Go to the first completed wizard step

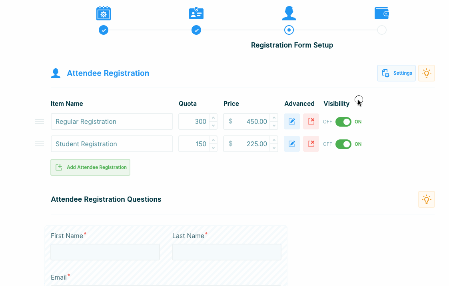[x=104, y=30]
